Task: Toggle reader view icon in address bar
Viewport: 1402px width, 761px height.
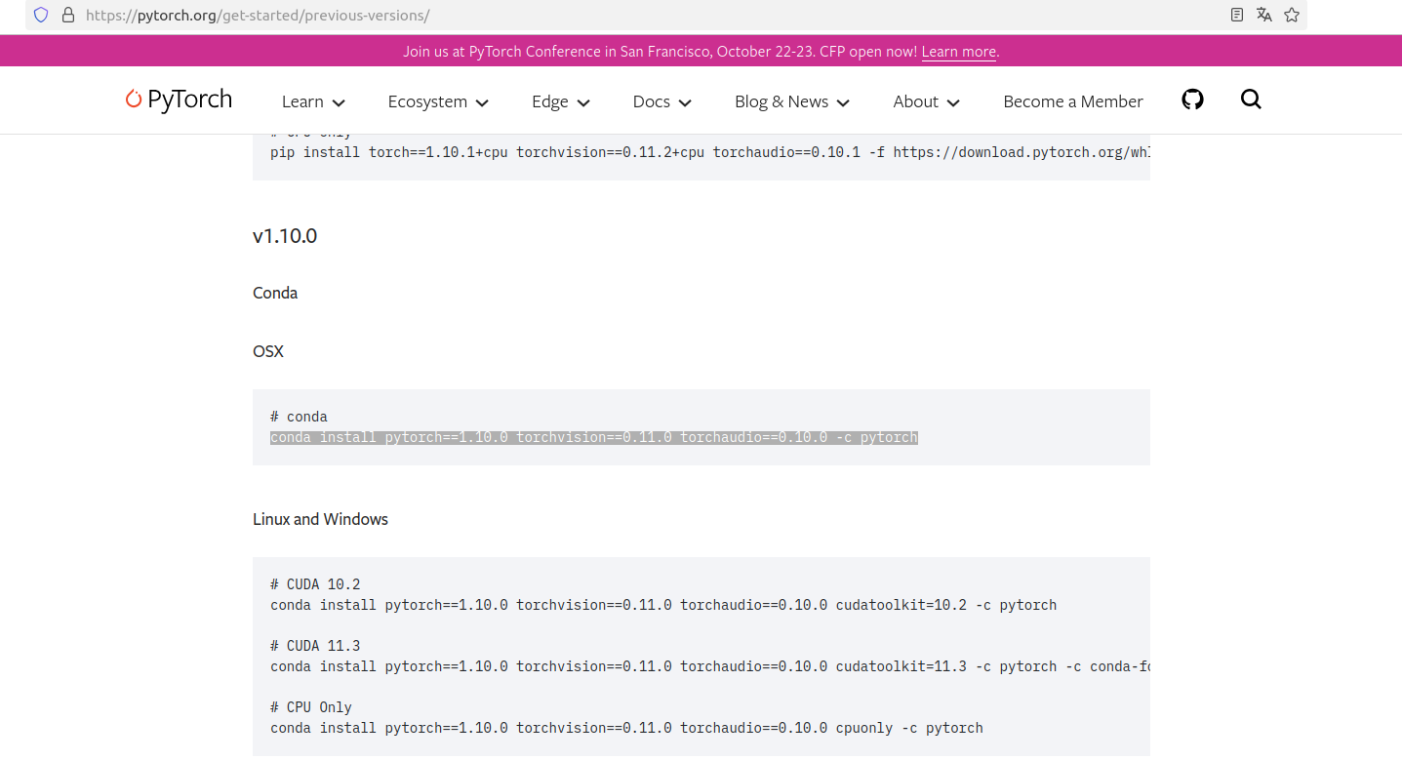Action: (x=1237, y=15)
